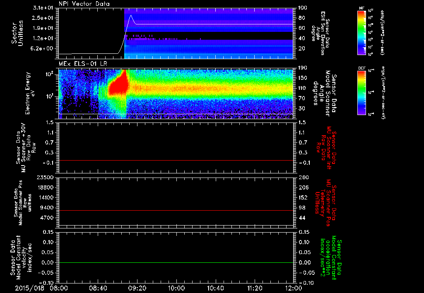Select the NPI Vector Data panel title
424x293 pixels.
(x=84, y=4)
